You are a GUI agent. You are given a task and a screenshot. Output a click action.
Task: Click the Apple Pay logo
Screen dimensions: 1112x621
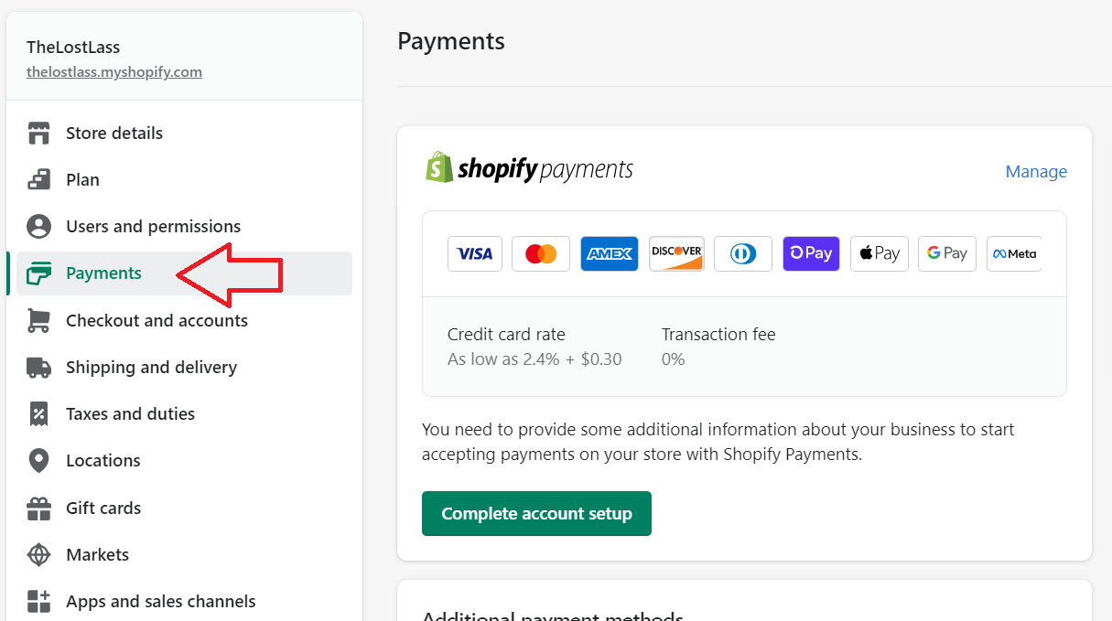point(879,253)
